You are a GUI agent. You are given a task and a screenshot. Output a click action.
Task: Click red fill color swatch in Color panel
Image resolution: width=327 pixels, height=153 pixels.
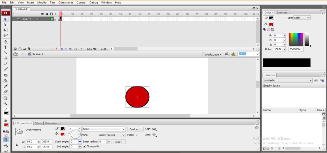(x=271, y=24)
